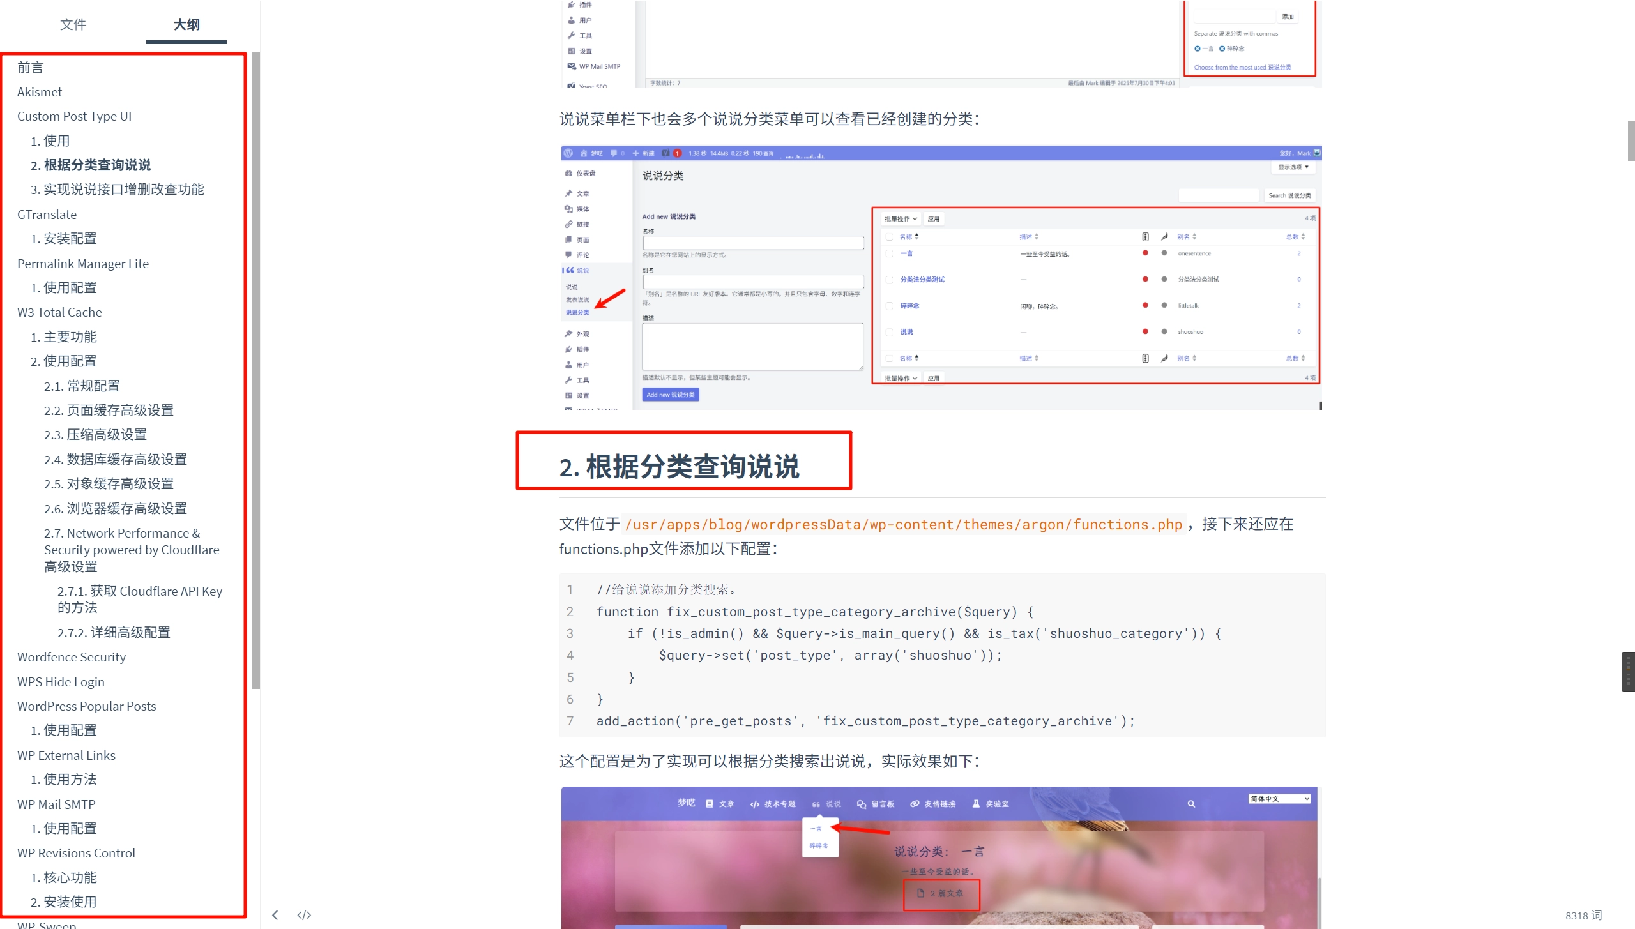Open 2.3. 压缩高级设置
This screenshot has width=1635, height=929.
pyautogui.click(x=95, y=434)
